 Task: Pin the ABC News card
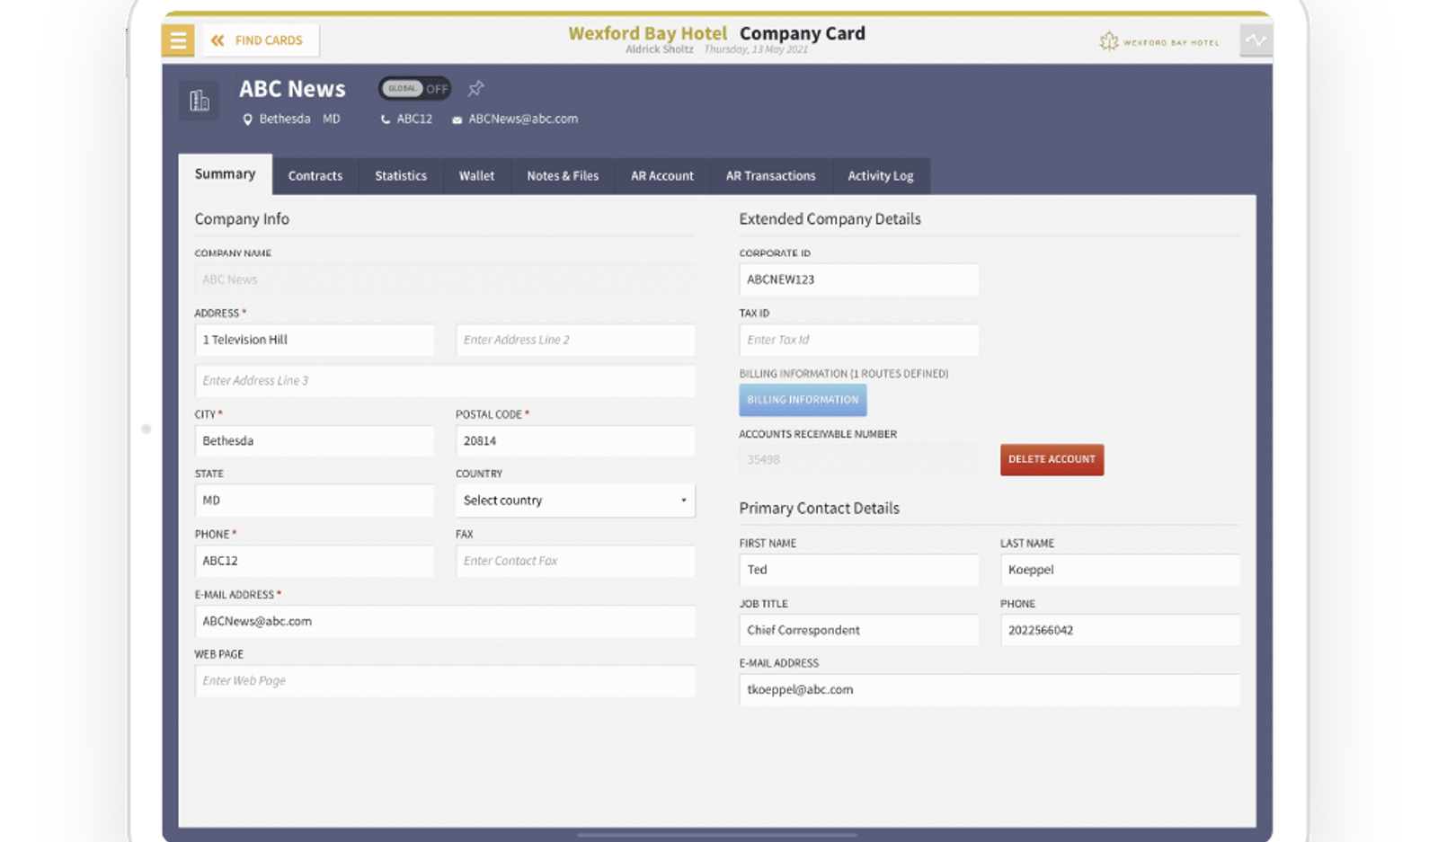point(475,88)
